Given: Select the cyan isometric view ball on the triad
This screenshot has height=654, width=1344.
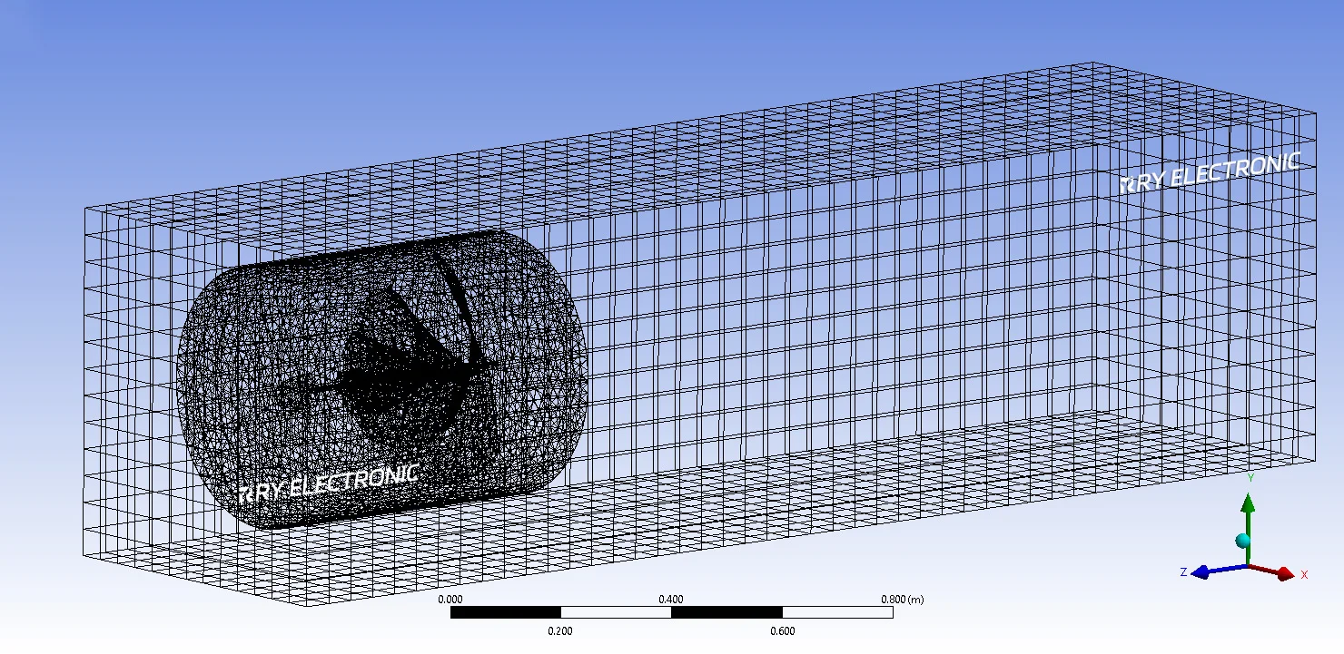Looking at the screenshot, I should pyautogui.click(x=1243, y=542).
